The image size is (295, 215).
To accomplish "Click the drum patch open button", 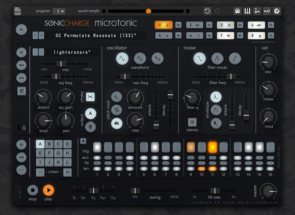I will click(22, 65).
